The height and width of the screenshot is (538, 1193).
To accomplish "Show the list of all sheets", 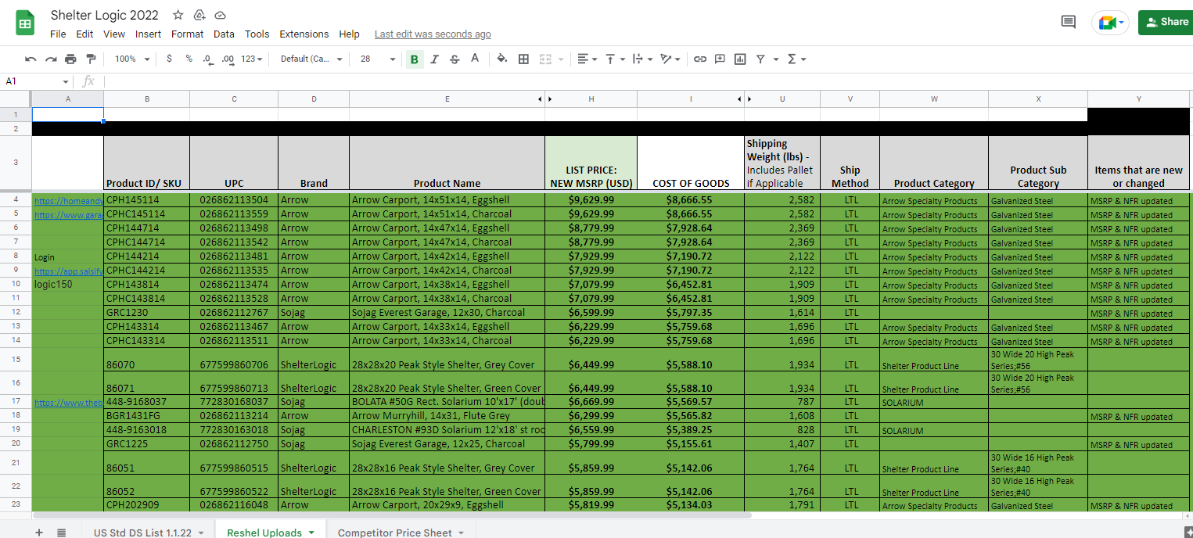I will (x=61, y=532).
